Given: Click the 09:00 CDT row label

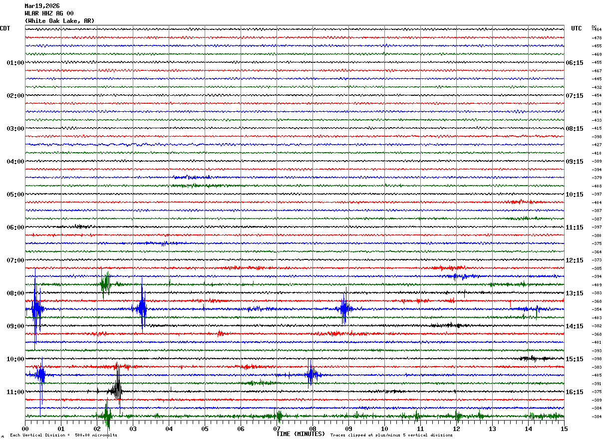Looking at the screenshot, I should point(15,326).
